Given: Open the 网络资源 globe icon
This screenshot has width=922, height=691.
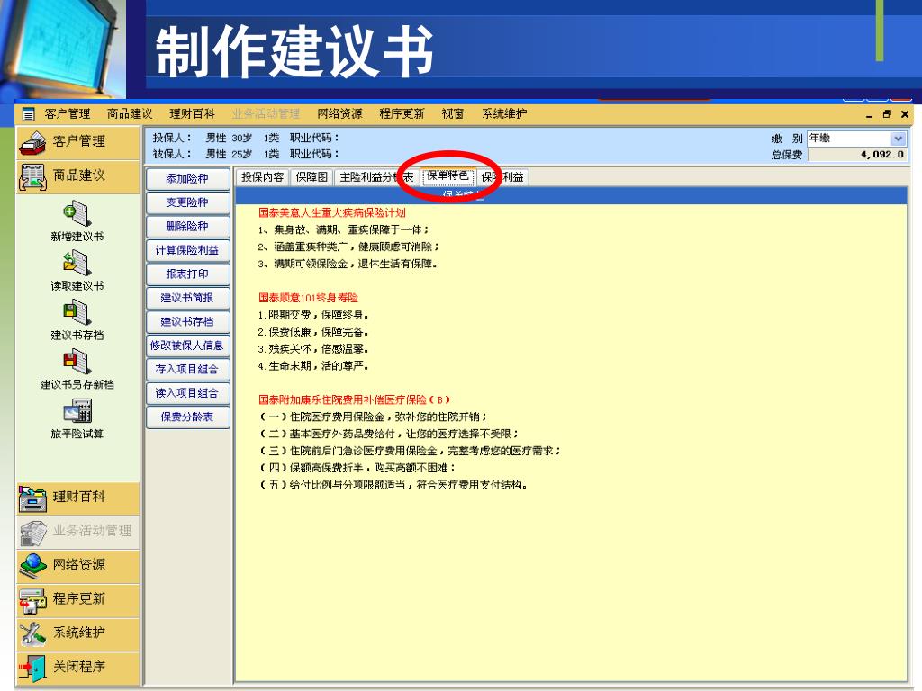Looking at the screenshot, I should point(32,566).
